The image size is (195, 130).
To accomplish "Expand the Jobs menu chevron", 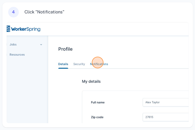I will 41,45.
